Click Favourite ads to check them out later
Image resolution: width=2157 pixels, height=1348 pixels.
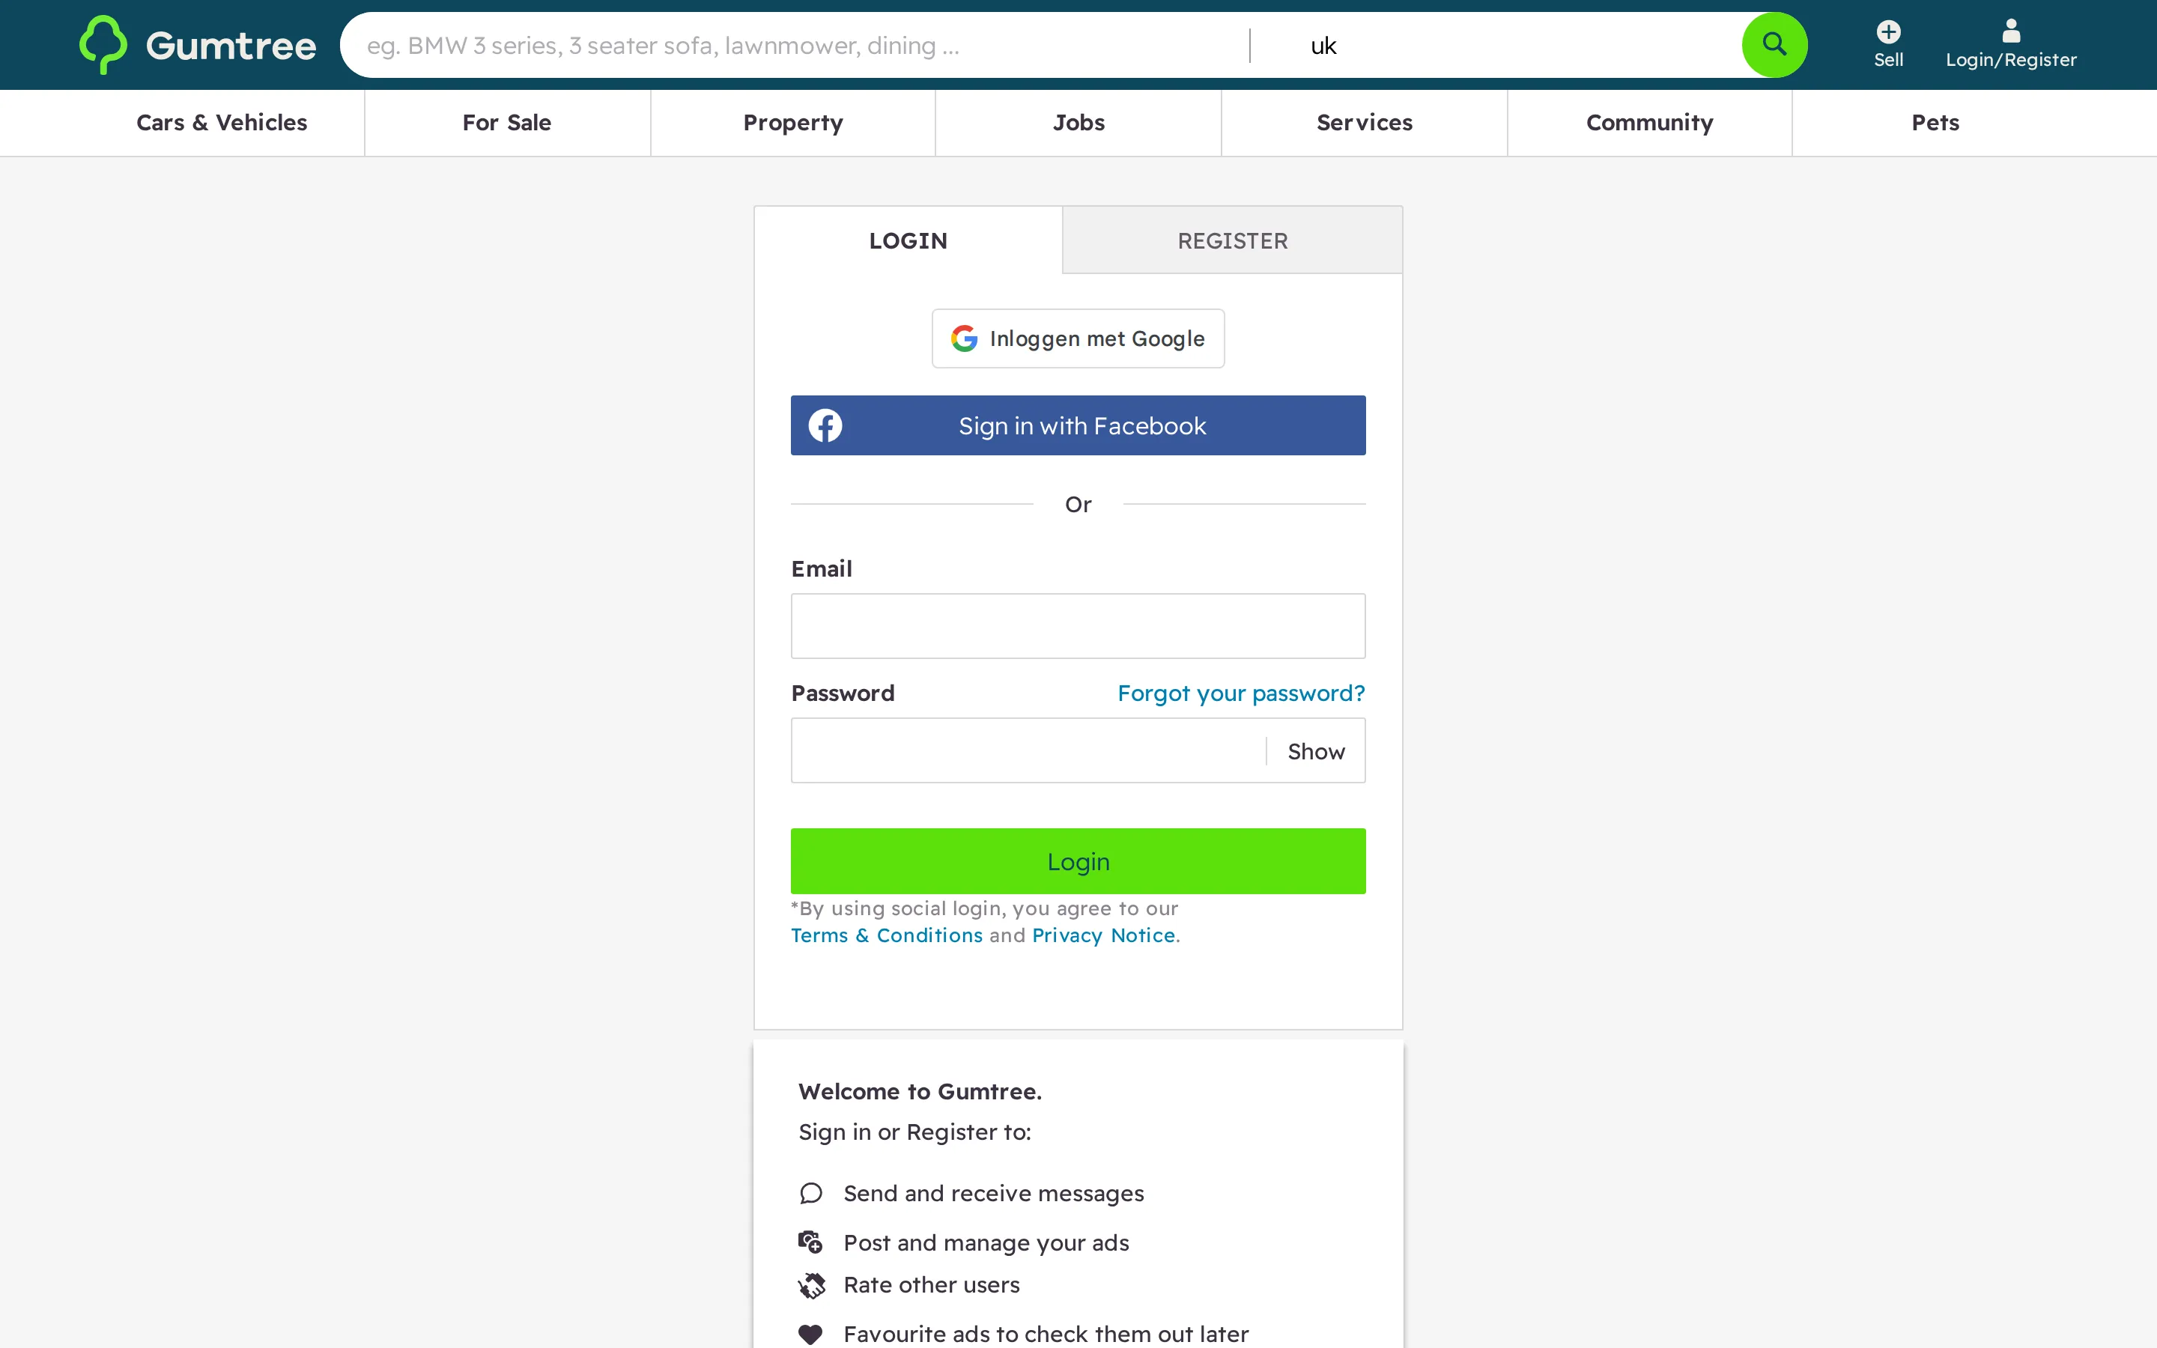1046,1335
